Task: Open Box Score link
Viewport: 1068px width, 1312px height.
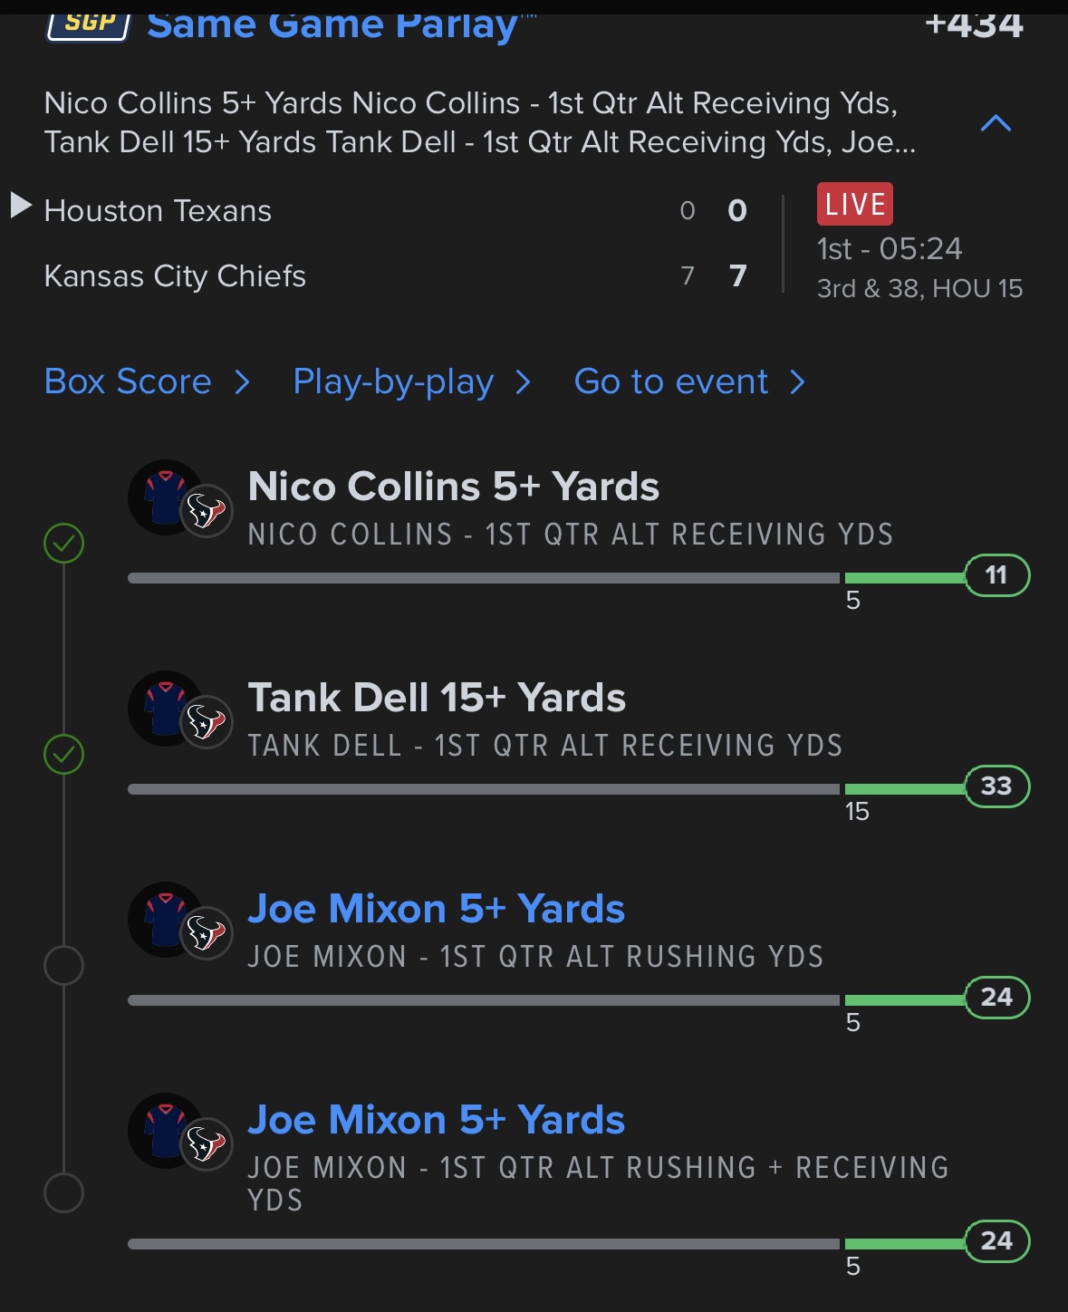Action: pyautogui.click(x=146, y=381)
